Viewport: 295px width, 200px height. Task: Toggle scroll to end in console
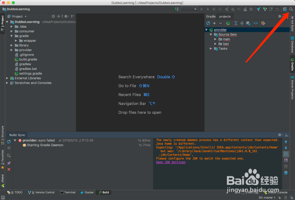coord(286,160)
